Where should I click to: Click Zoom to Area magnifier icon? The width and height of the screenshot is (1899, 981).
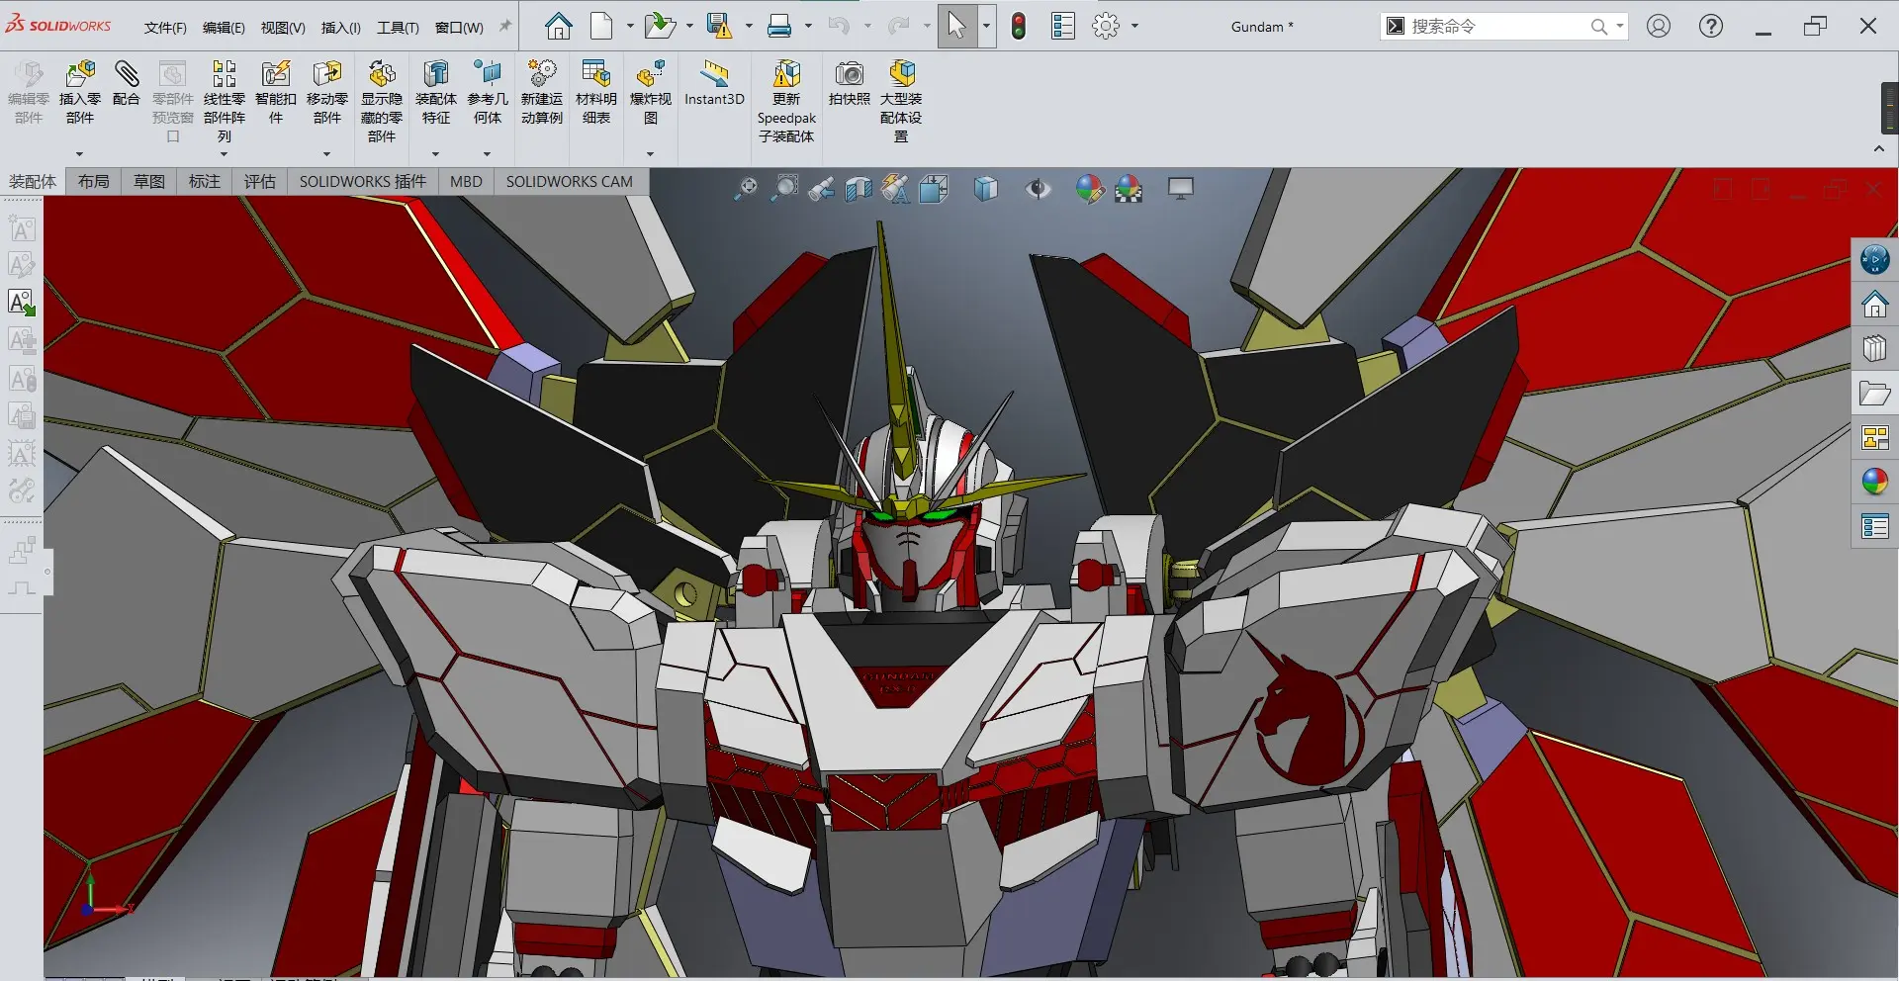(784, 188)
